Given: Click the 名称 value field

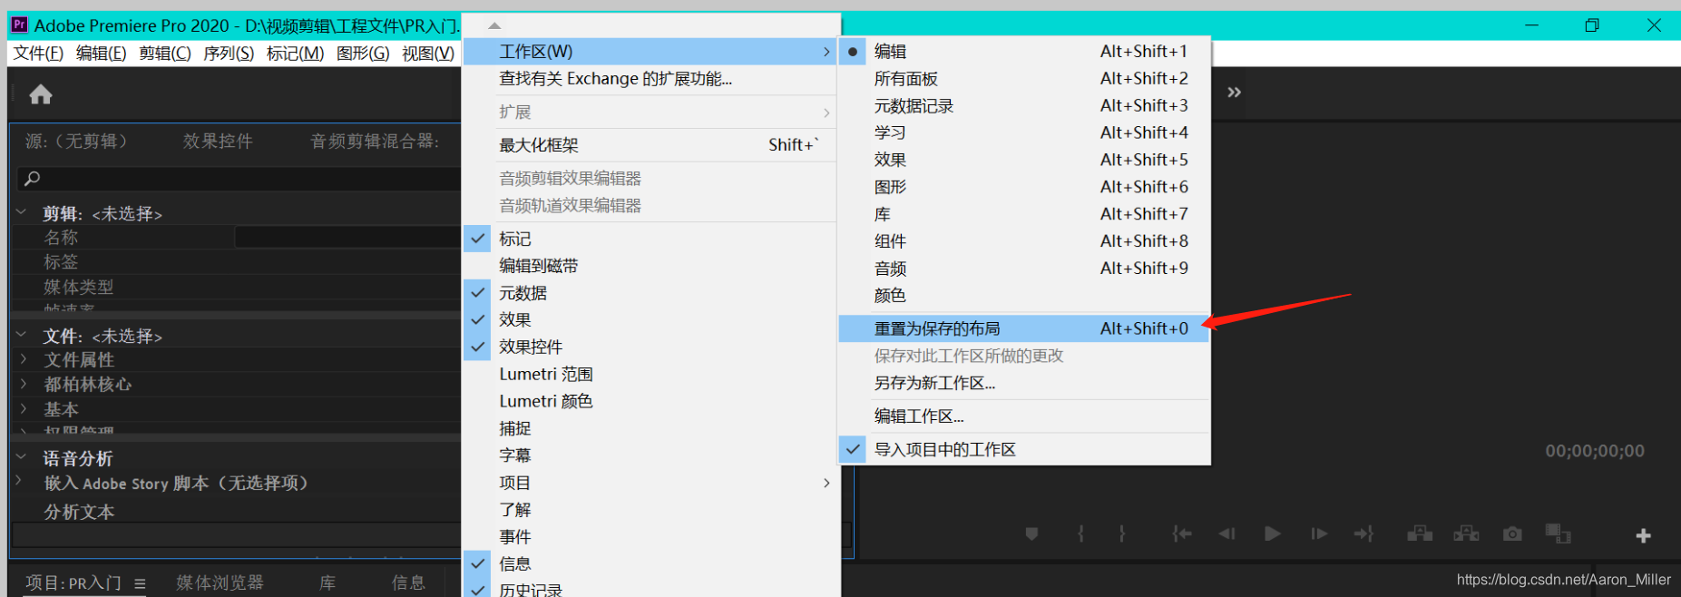Looking at the screenshot, I should 347,237.
